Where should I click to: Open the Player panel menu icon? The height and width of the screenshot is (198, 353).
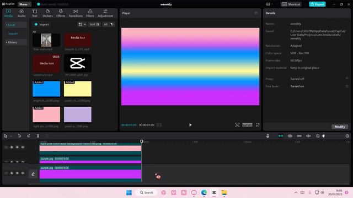click(256, 13)
